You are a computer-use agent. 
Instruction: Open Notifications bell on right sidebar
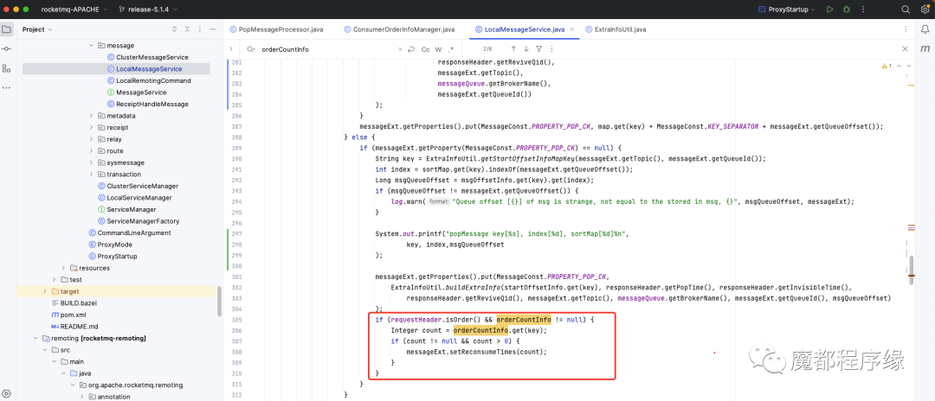(x=925, y=29)
